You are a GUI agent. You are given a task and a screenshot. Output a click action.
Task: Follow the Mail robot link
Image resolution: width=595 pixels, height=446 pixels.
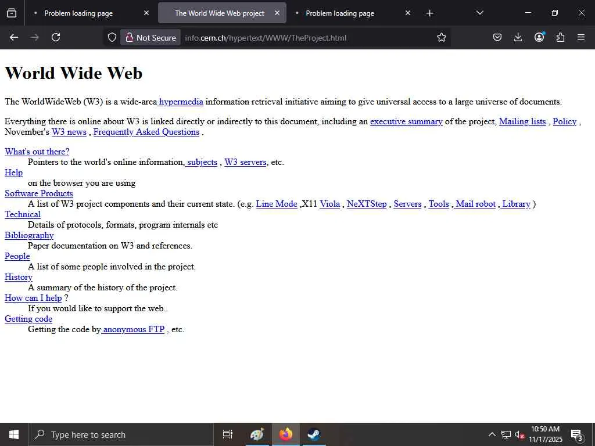click(475, 204)
